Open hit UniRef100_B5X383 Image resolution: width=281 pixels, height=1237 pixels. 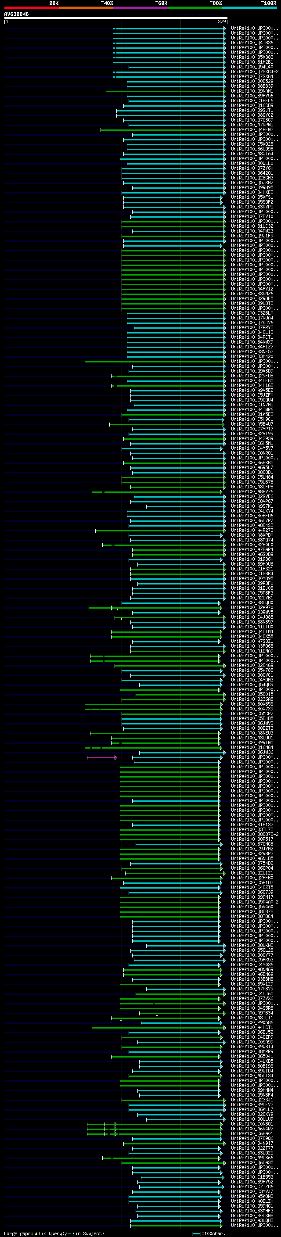252,57
